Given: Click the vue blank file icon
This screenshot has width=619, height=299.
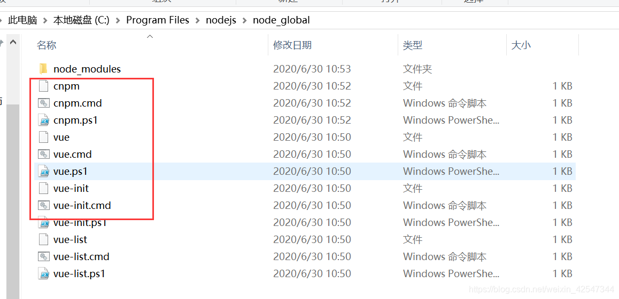Looking at the screenshot, I should point(43,138).
